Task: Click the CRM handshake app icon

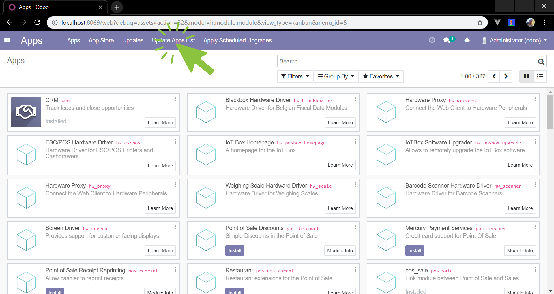Action: (26, 112)
